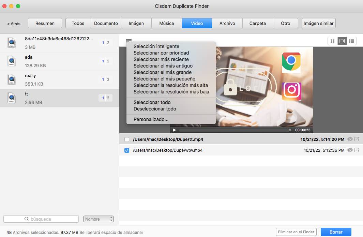Click the selection rules hamburger icon

(x=128, y=41)
